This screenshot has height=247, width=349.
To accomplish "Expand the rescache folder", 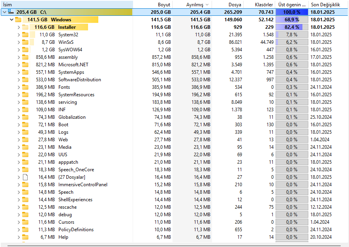I will [19, 207].
